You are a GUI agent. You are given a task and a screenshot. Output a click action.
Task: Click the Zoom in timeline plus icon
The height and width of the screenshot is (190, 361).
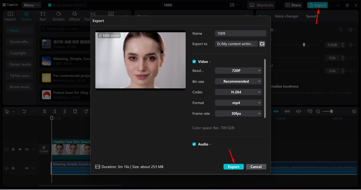point(354,111)
